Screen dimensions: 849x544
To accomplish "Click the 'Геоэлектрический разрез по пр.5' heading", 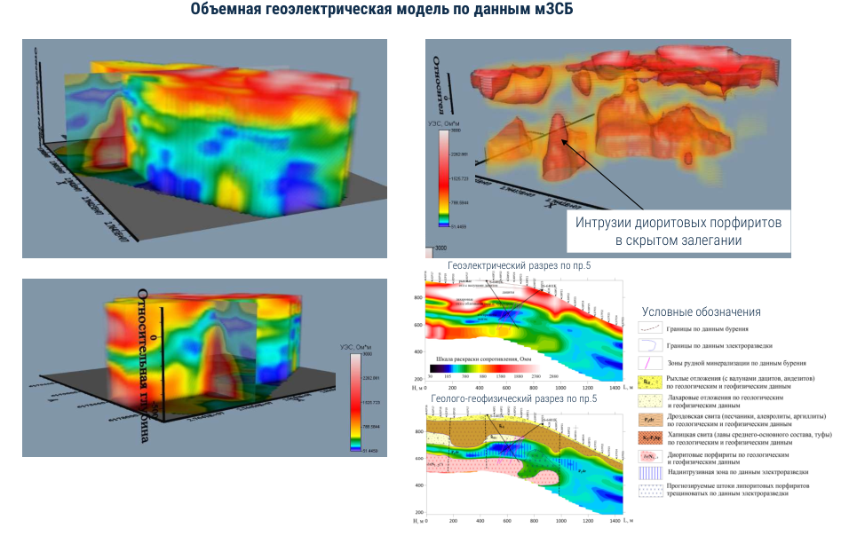I will click(519, 265).
